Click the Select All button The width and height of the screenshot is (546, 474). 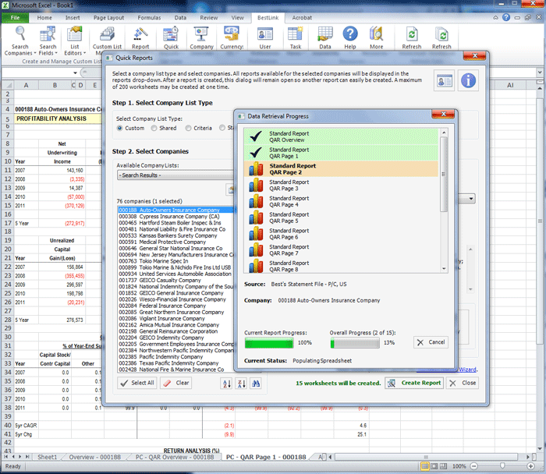136,383
